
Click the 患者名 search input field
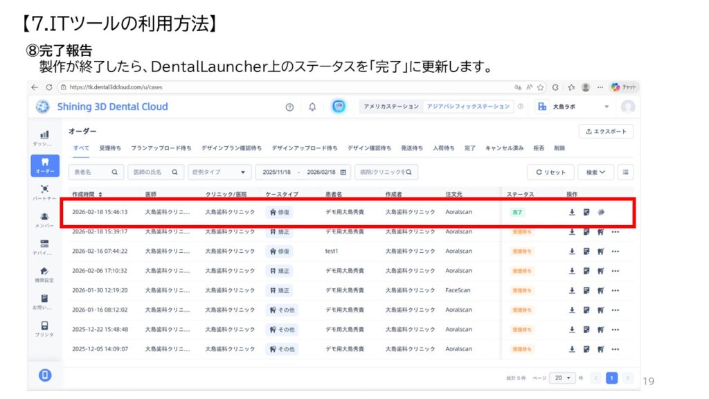coord(91,172)
